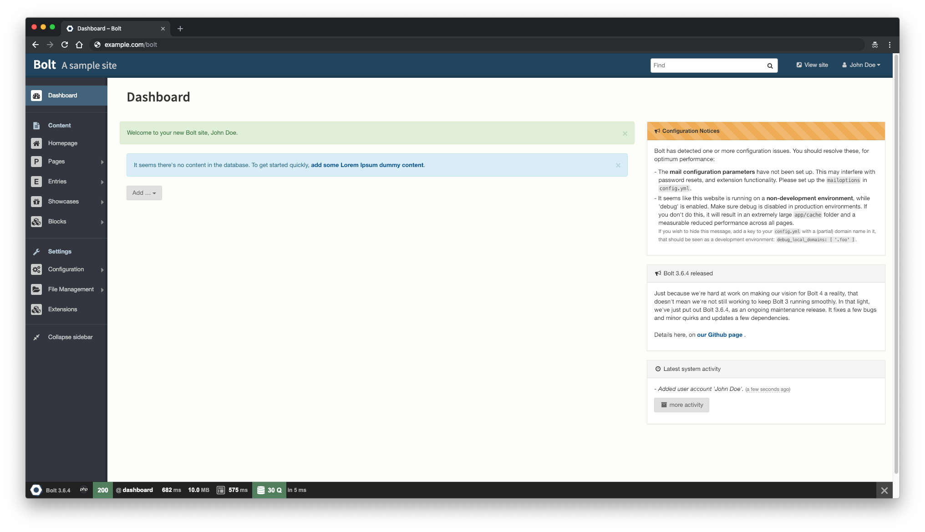Image resolution: width=925 pixels, height=532 pixels.
Task: Open the John Doe account dropdown
Action: pos(861,65)
